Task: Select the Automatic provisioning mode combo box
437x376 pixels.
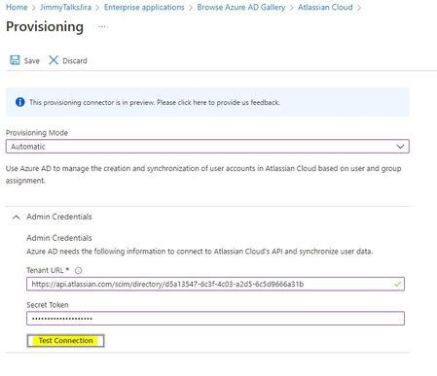Action: coord(207,147)
